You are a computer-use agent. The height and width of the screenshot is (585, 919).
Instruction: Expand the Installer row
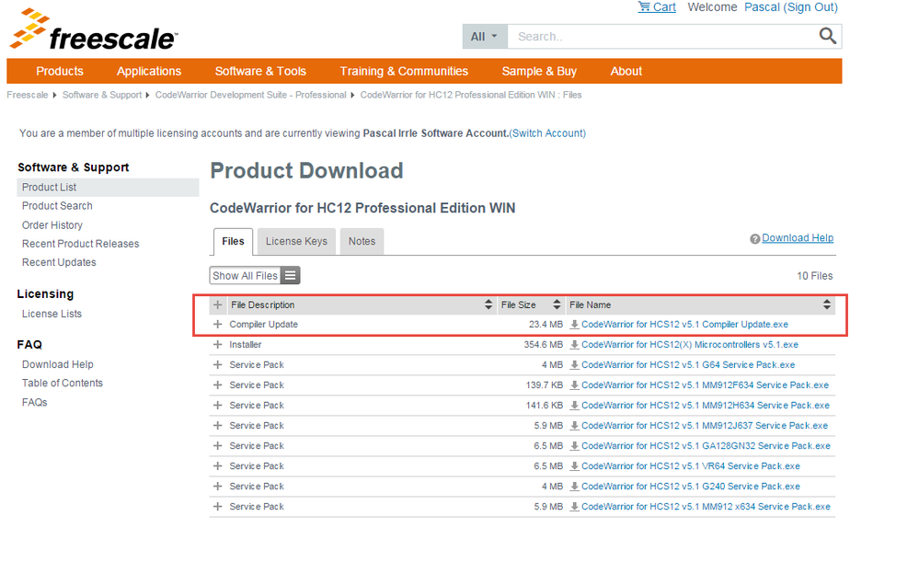217,345
